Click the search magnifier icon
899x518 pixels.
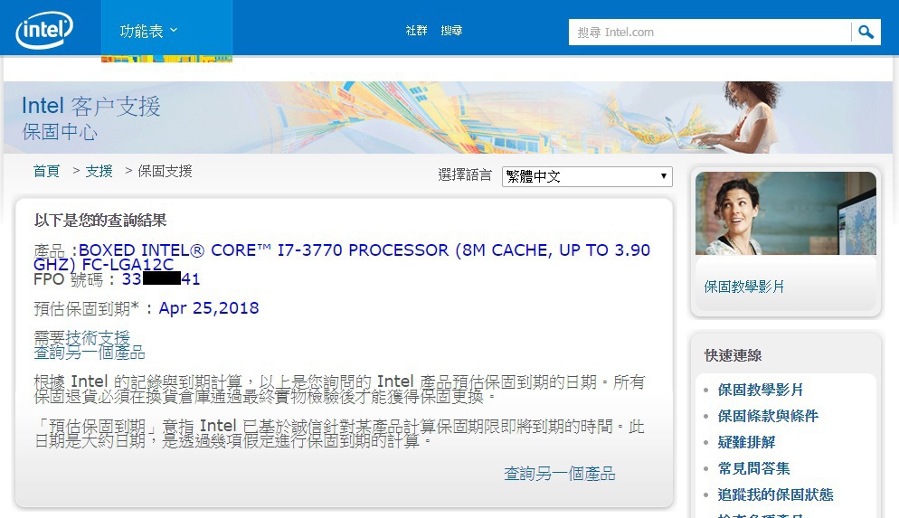[x=866, y=32]
